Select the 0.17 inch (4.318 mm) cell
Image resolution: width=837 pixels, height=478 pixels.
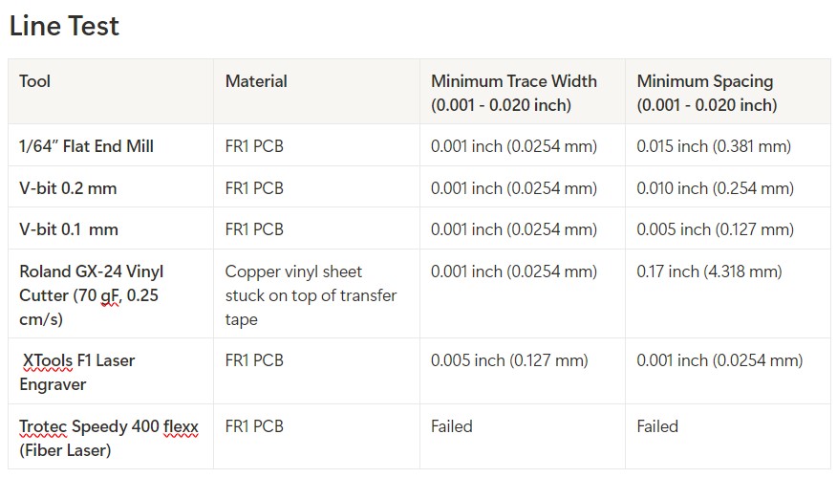[x=728, y=293]
